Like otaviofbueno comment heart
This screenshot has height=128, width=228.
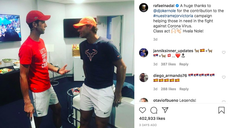(x=224, y=101)
